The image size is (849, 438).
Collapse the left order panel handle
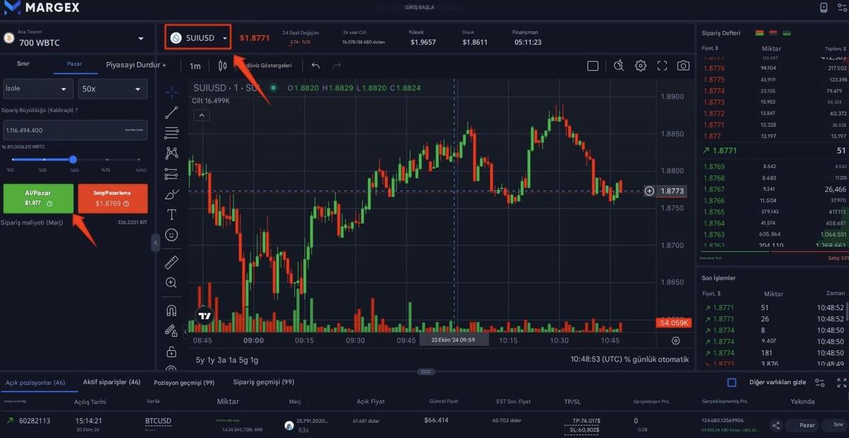point(156,243)
